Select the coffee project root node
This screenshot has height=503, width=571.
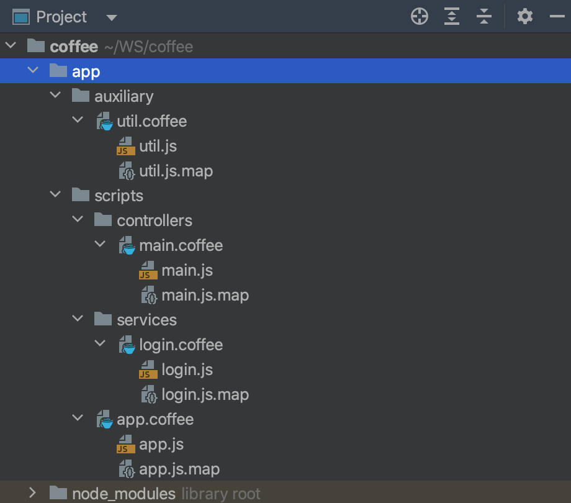(x=73, y=46)
